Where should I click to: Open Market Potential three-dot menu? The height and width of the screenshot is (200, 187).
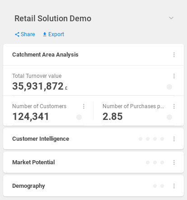(x=174, y=162)
